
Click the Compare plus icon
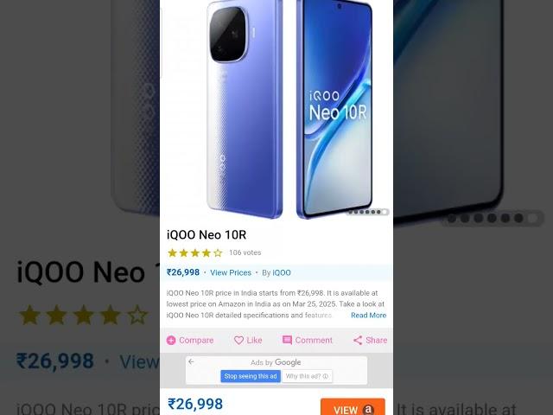coord(171,340)
